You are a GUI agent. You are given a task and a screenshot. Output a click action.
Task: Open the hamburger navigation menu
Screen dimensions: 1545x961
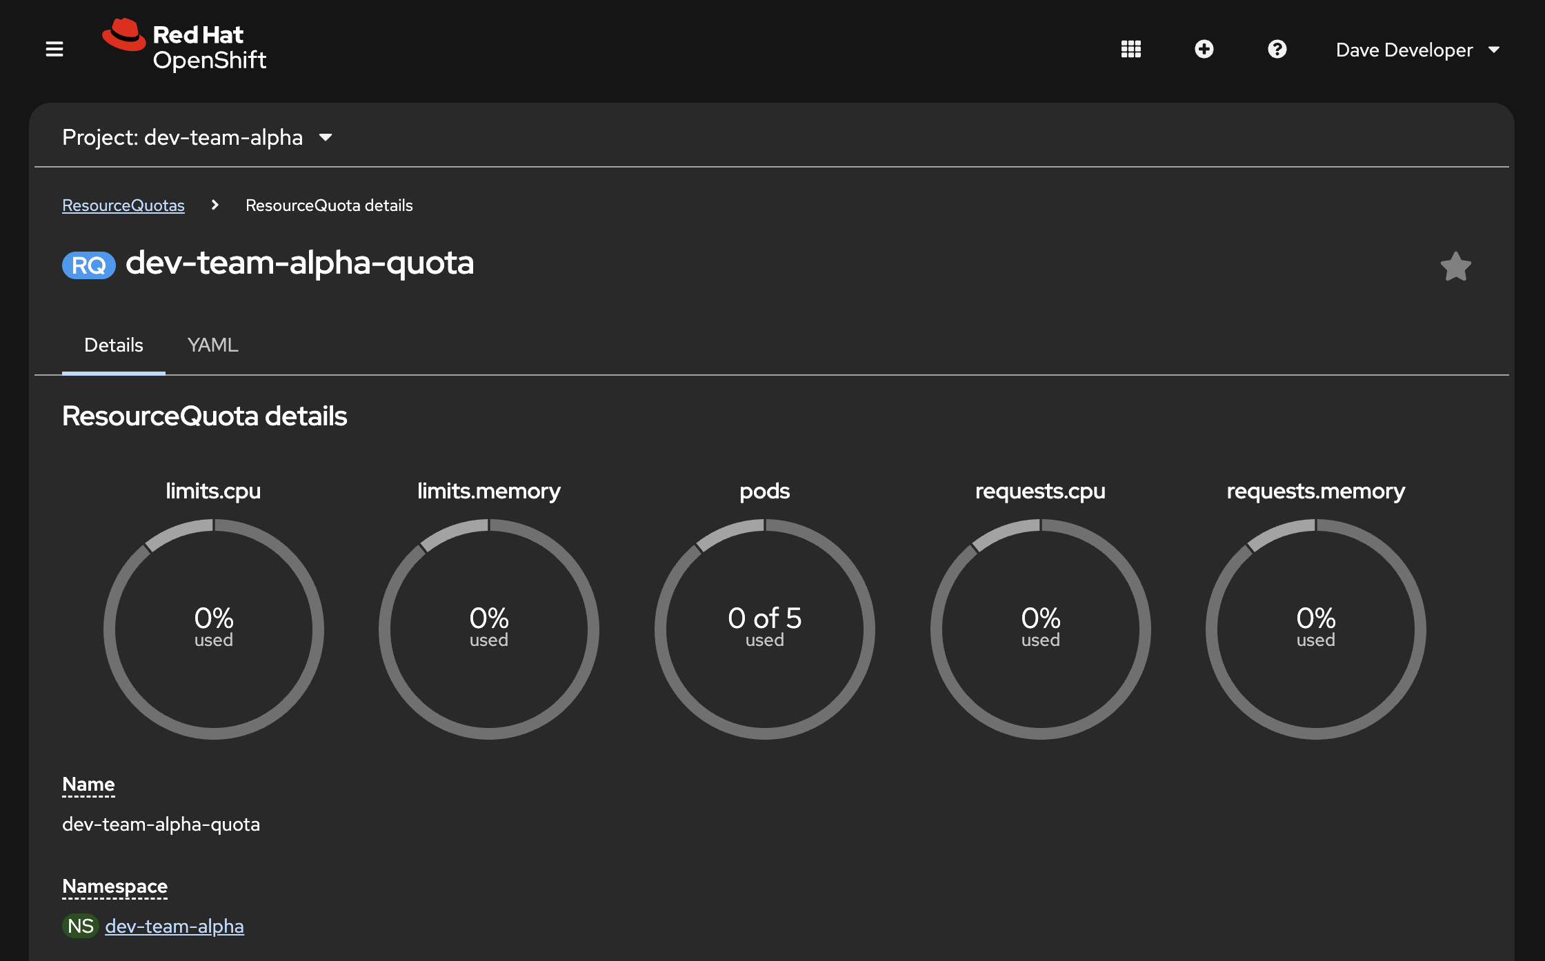point(54,50)
